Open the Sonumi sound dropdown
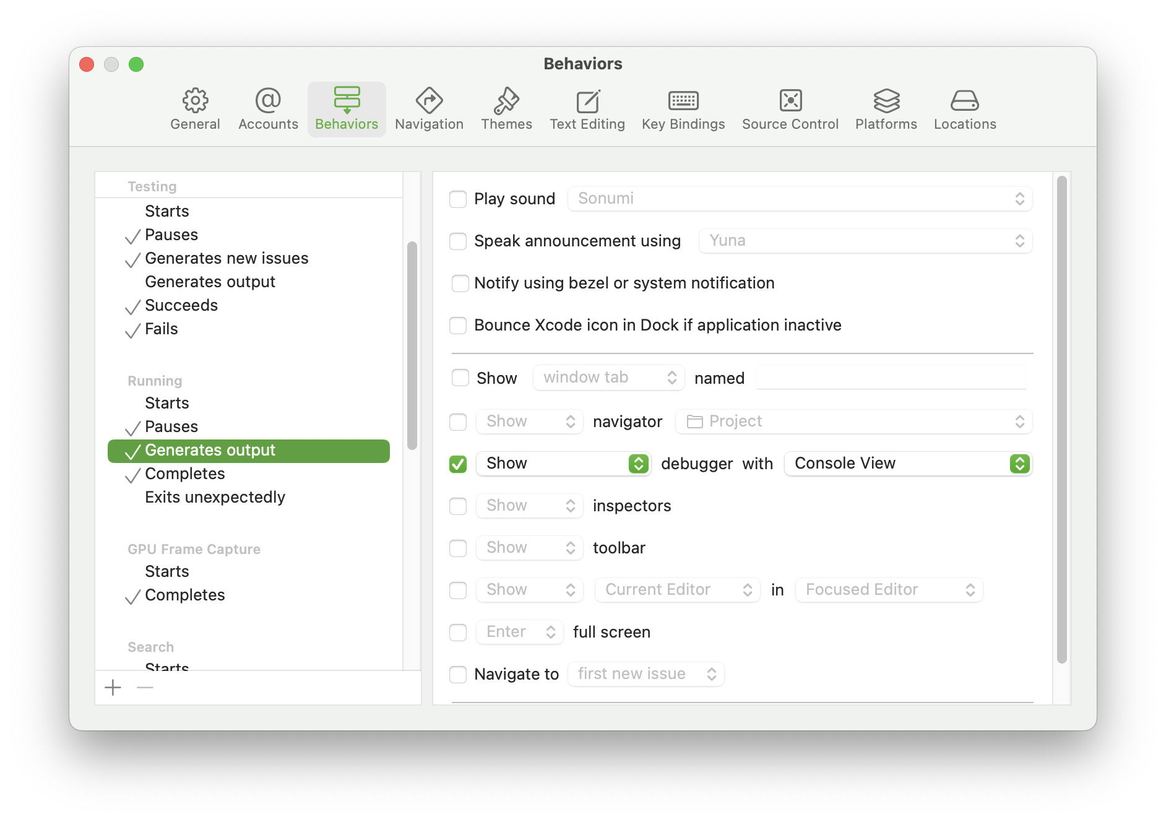The image size is (1166, 822). [800, 199]
